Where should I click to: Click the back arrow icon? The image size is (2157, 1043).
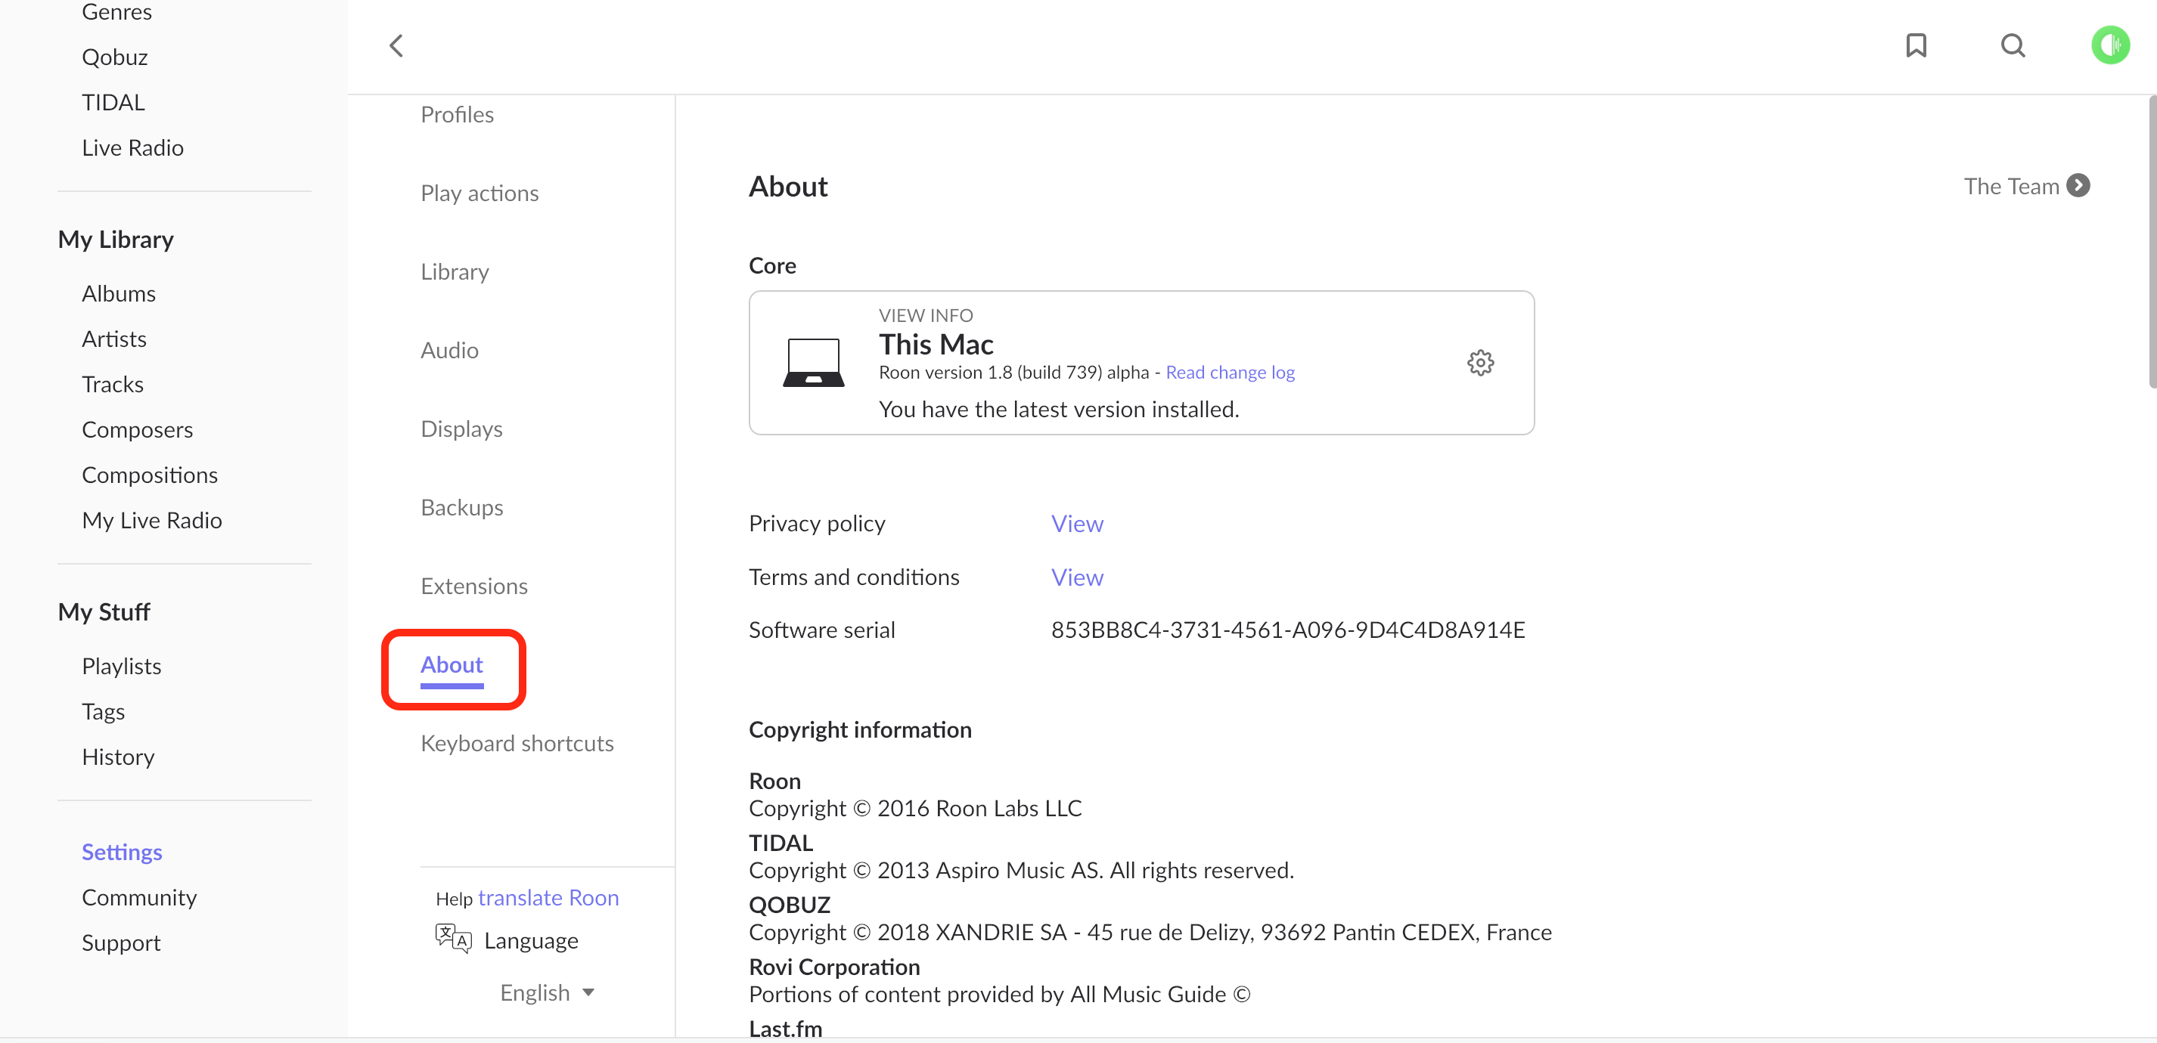pyautogui.click(x=397, y=45)
